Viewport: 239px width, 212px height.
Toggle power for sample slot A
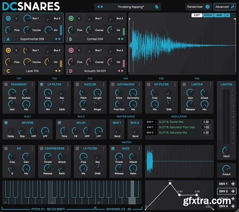8,18
